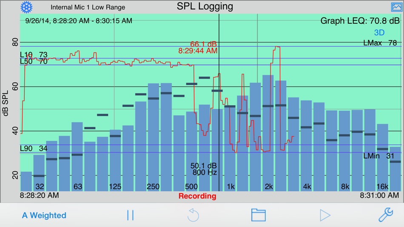
Task: Click the Graph LEQ: 70.8 dB readout
Action: pyautogui.click(x=360, y=21)
